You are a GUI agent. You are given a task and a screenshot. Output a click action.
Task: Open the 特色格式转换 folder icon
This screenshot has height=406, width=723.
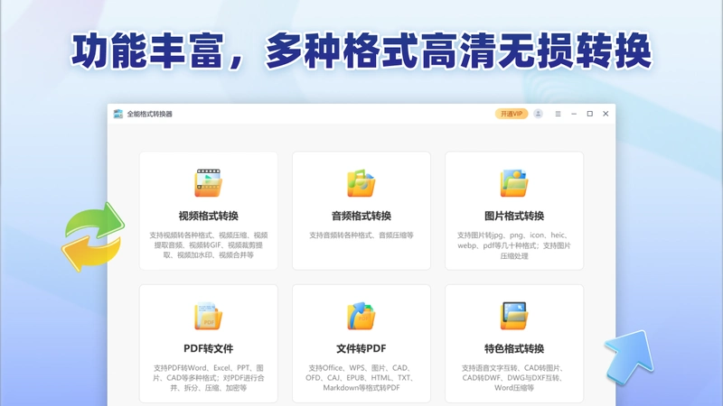point(513,316)
